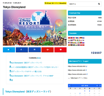Translate page using the Greece flag
The height and width of the screenshot is (96, 104).
[83, 38]
